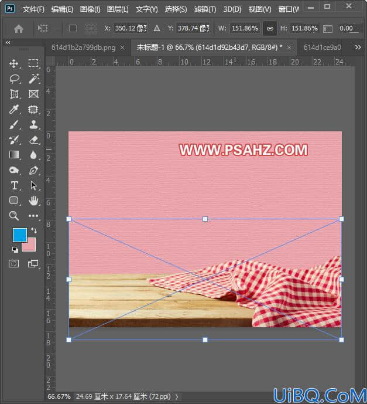The image size is (367, 404).
Task: Select the Blur drop tool
Action: coord(33,155)
